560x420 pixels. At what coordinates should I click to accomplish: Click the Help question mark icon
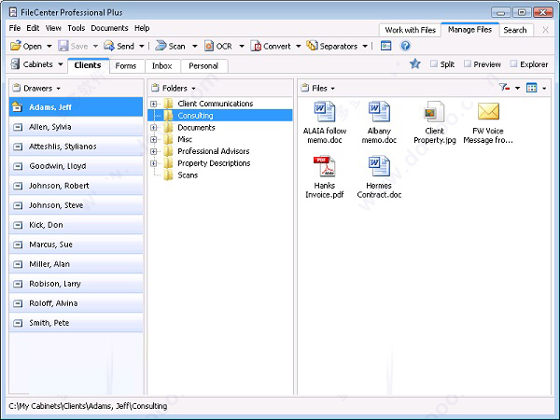(x=405, y=46)
